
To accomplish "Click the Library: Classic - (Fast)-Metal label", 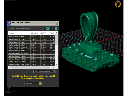I will point(20,29).
